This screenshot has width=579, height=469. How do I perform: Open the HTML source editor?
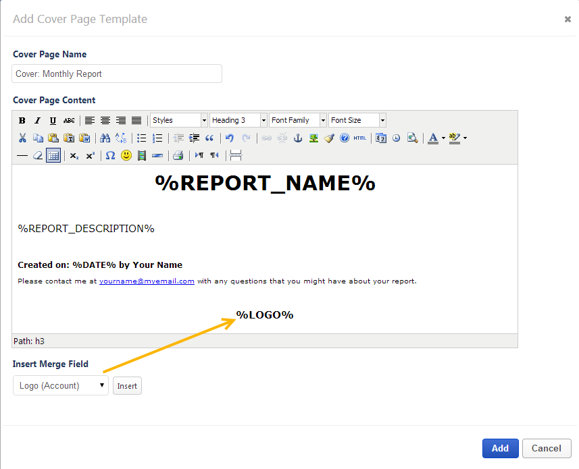[x=359, y=138]
